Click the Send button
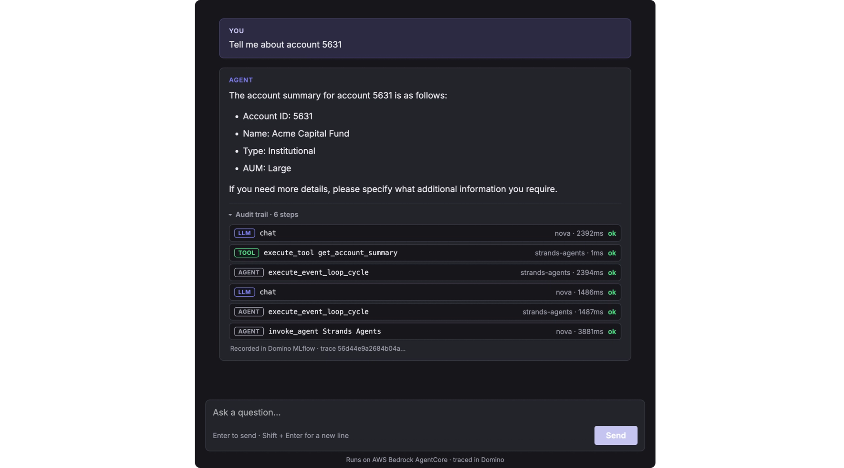This screenshot has height=468, width=844. [616, 436]
